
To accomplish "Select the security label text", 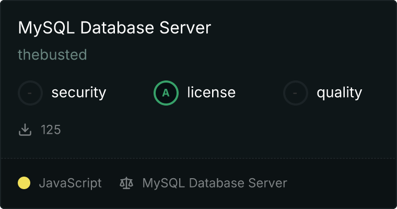I will point(78,93).
